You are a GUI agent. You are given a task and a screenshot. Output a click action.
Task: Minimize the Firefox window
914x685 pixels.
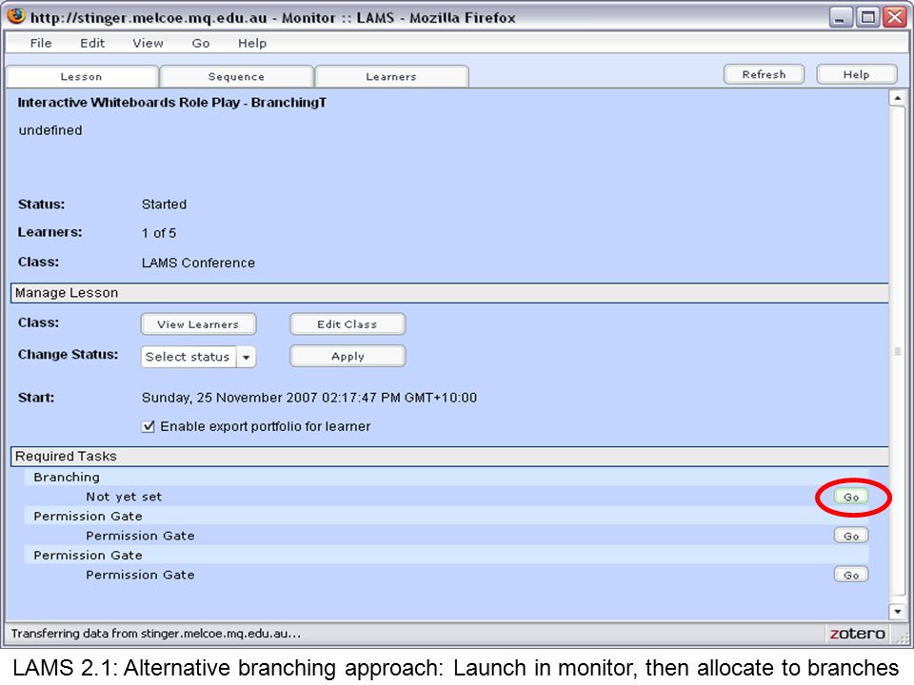coord(840,17)
